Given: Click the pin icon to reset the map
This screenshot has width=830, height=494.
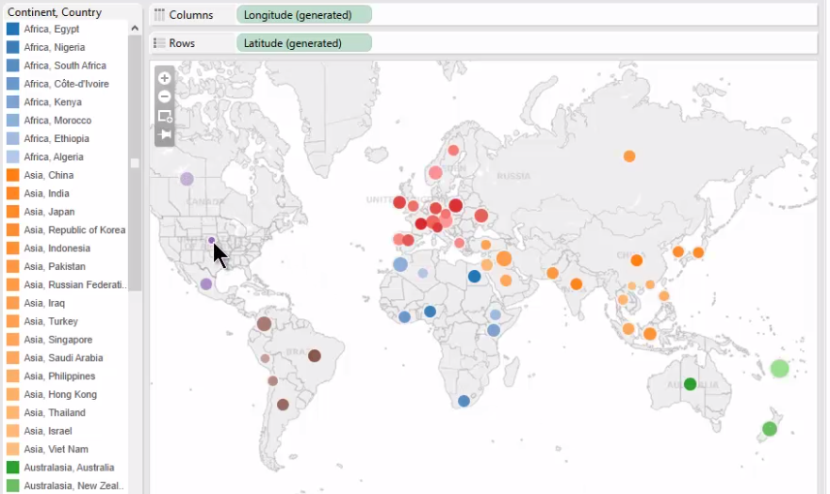Looking at the screenshot, I should coord(165,135).
